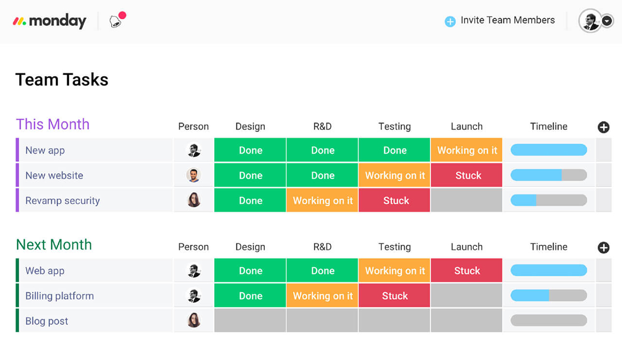Viewport: 622px width, 350px height.
Task: Add a column to This Month group
Action: [x=603, y=127]
